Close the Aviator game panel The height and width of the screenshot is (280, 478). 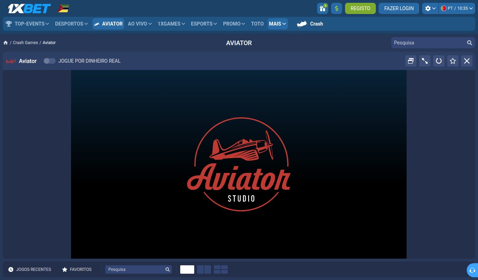pyautogui.click(x=467, y=61)
